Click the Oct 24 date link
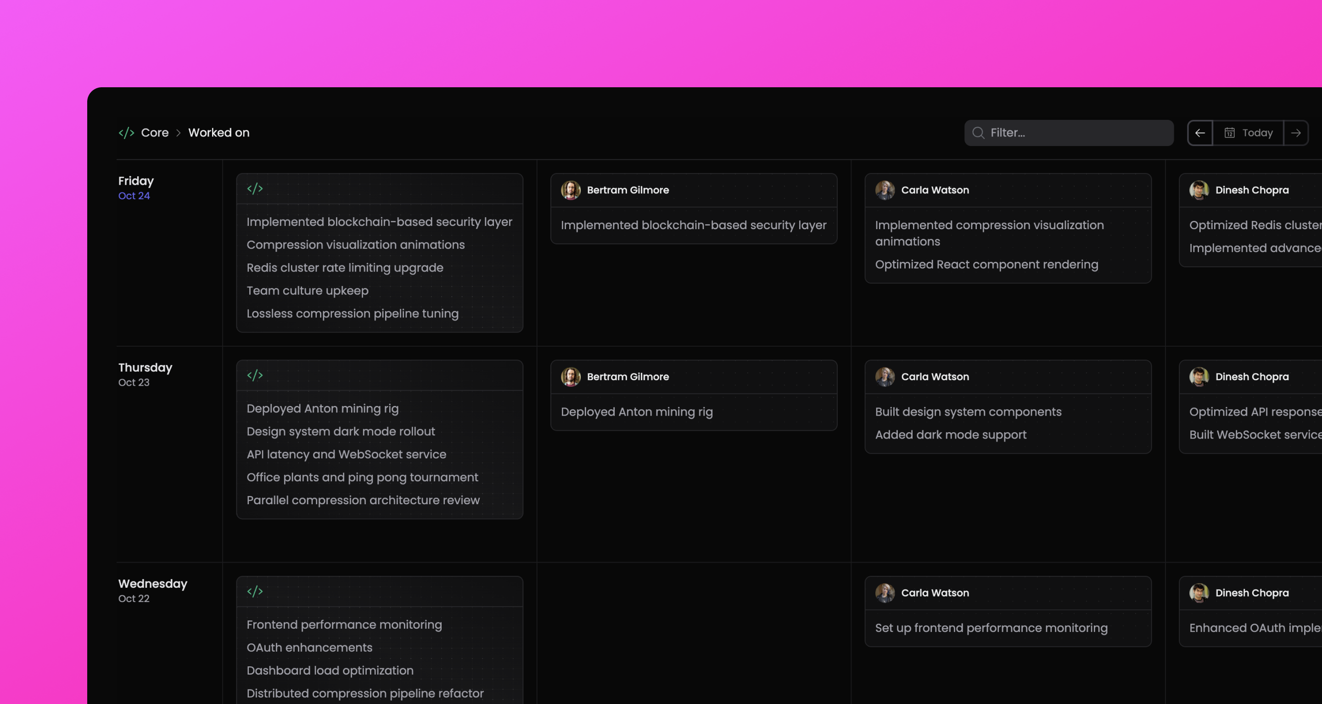Image resolution: width=1322 pixels, height=704 pixels. 134,196
